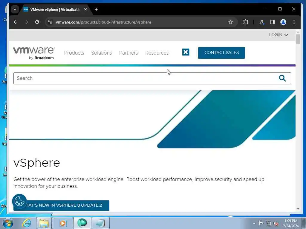
Task: Open the Partners menu
Action: pos(128,53)
